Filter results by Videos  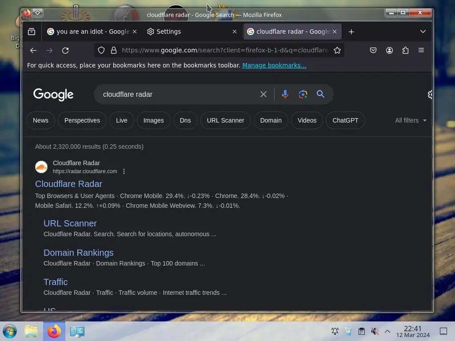[307, 120]
